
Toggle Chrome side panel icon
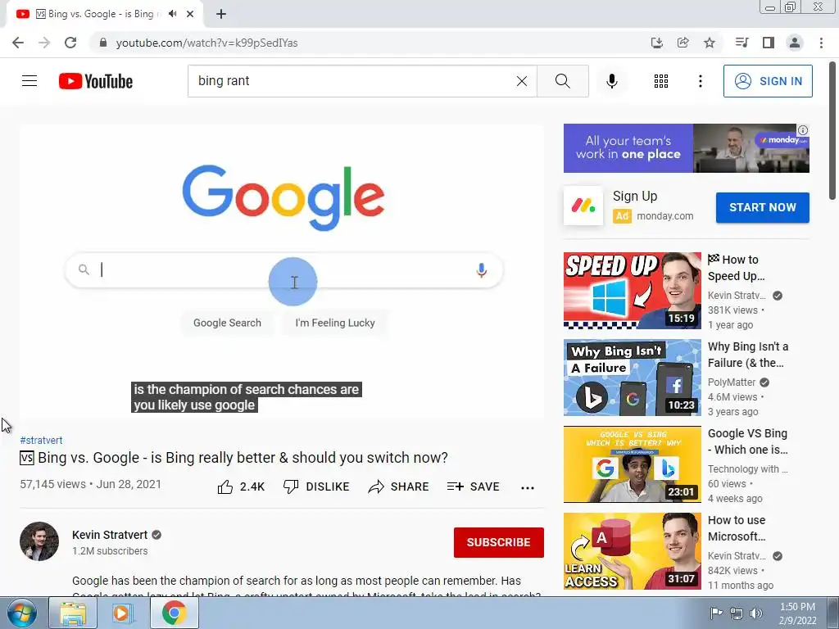[769, 43]
